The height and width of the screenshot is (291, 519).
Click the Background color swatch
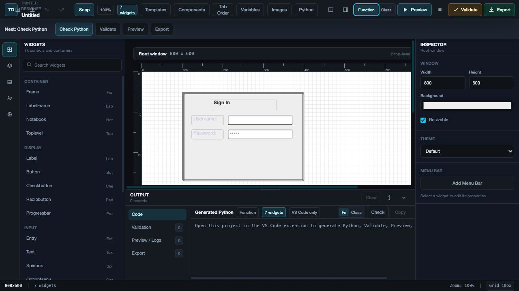click(467, 105)
